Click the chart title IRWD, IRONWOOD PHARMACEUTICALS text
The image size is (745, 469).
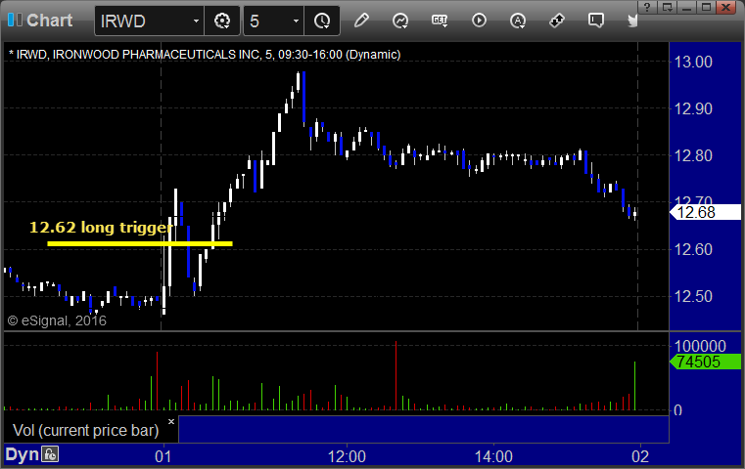click(205, 55)
